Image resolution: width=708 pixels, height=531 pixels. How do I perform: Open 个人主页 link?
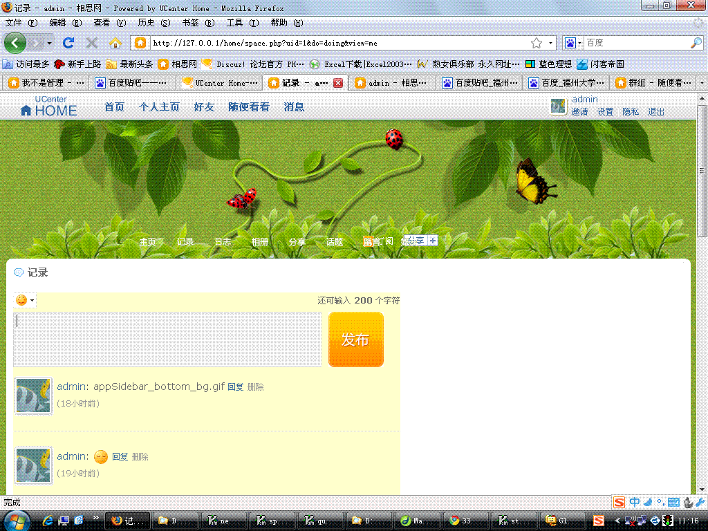[x=159, y=107]
